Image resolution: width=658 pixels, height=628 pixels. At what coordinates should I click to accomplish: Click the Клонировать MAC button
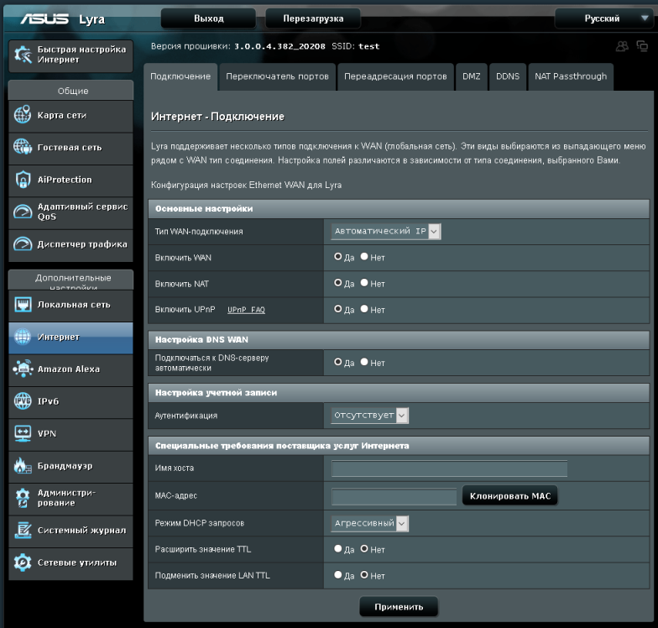pyautogui.click(x=510, y=495)
